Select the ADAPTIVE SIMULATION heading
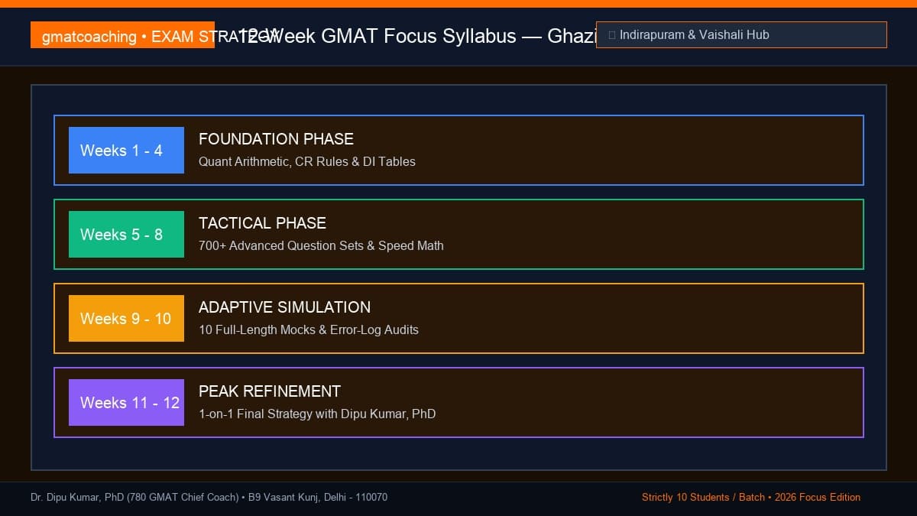Screen dimensions: 917x516 [284, 307]
